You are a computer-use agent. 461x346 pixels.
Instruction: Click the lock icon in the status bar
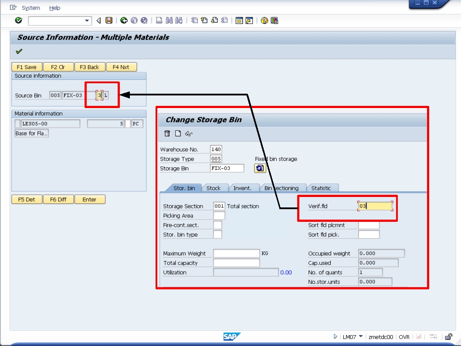tap(448, 337)
